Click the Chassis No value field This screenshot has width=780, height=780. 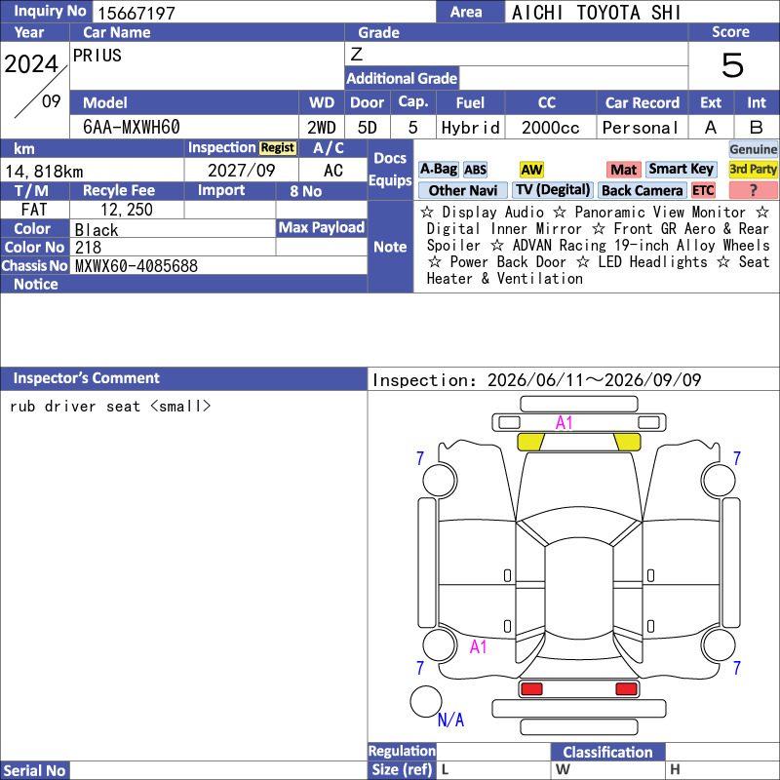218,265
